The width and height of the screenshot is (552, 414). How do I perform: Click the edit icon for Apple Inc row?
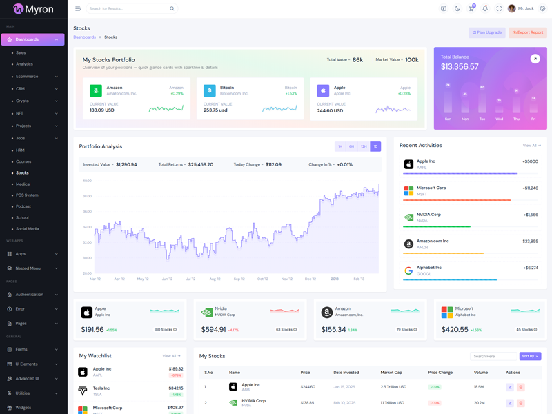tap(510, 387)
